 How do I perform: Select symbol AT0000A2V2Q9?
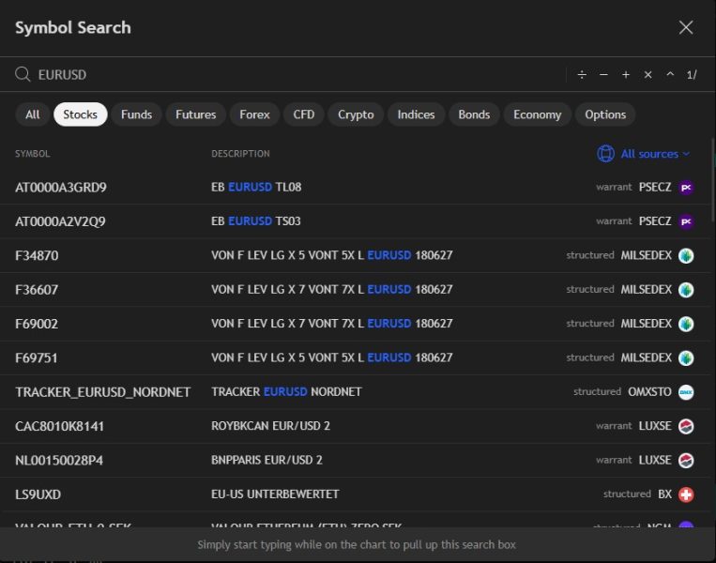60,221
